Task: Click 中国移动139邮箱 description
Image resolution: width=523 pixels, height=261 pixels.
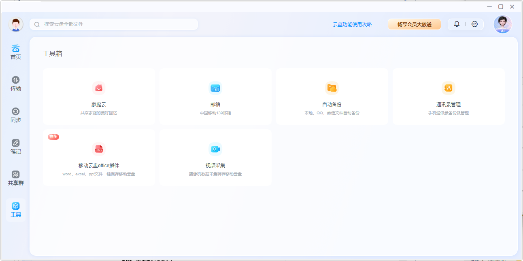Action: pos(215,113)
